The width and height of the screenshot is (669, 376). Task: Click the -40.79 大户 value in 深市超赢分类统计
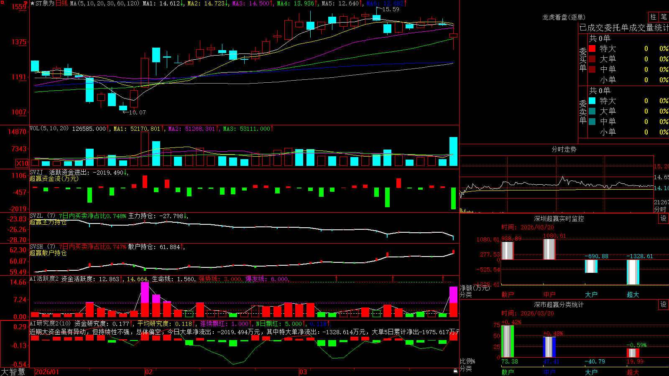pos(595,361)
